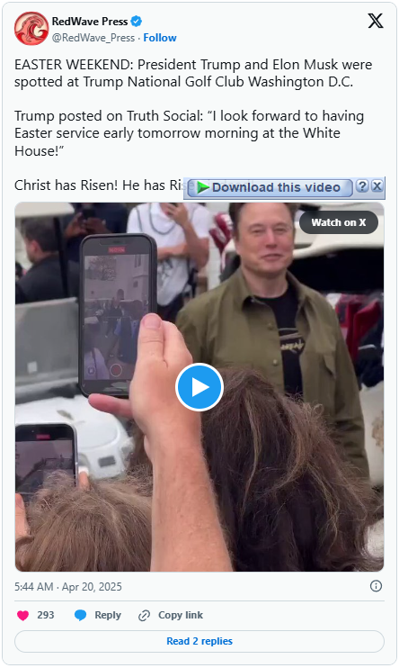
Task: Click the Download this video button
Action: coord(270,187)
